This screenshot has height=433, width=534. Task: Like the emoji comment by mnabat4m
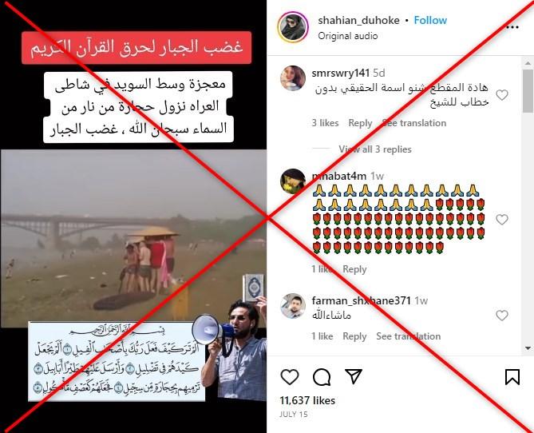coord(501,220)
